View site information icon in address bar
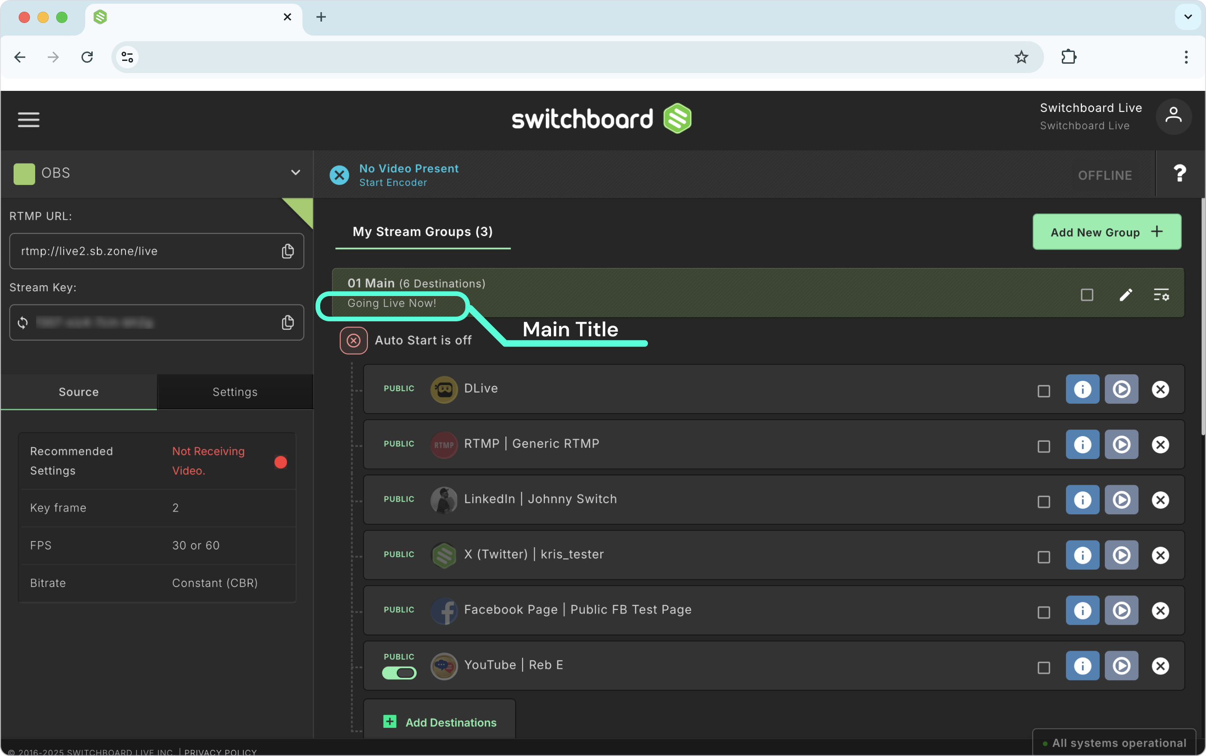This screenshot has height=756, width=1206. [x=127, y=57]
